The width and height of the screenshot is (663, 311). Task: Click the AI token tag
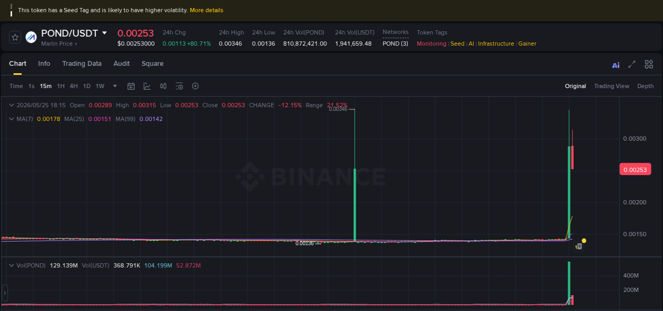coord(471,44)
